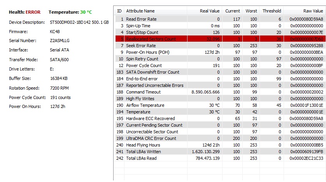Click the Transfer Mode label
Screen dimensions: 326x182
click(x=23, y=60)
